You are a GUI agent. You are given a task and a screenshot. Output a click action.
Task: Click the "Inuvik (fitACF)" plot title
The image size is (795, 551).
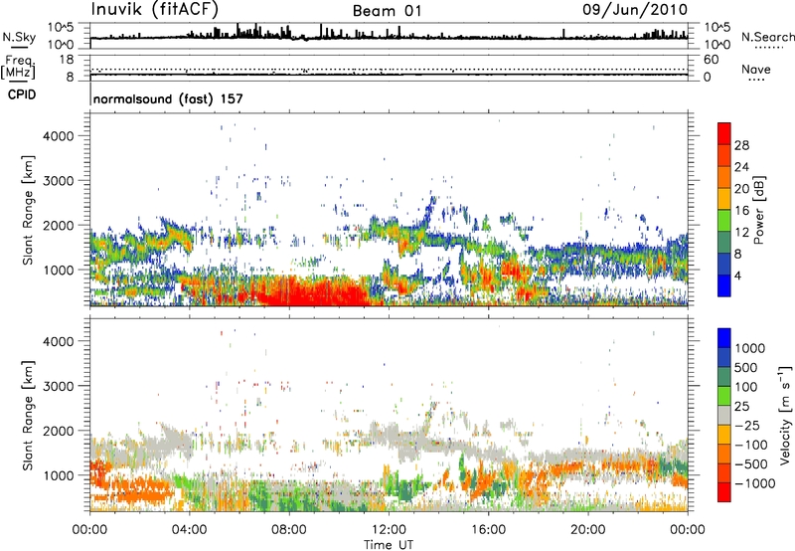pyautogui.click(x=155, y=10)
